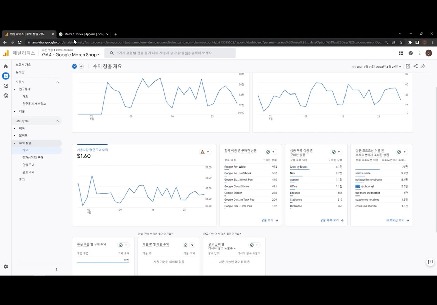Open 전자상거래 구매 report
437x305 pixels.
pyautogui.click(x=33, y=158)
